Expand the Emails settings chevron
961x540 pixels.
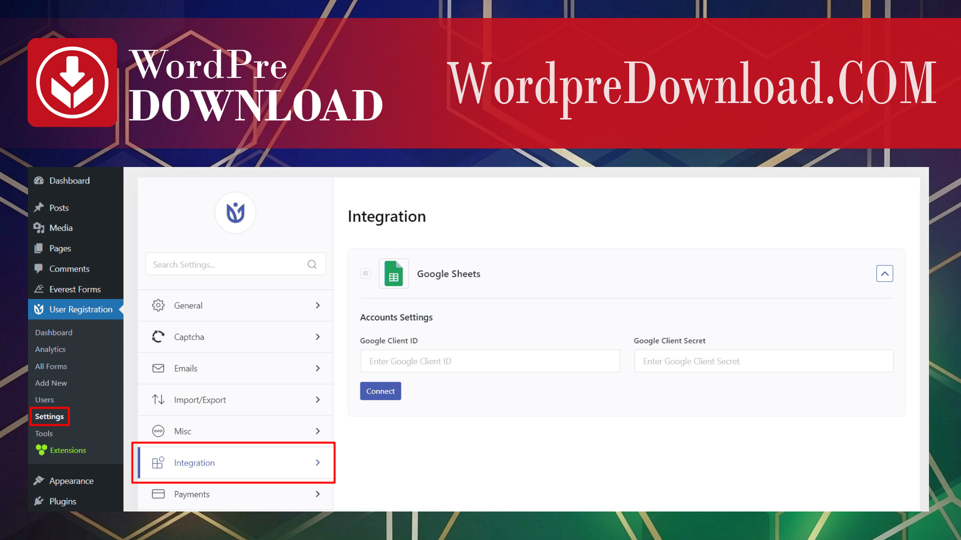[x=318, y=368]
